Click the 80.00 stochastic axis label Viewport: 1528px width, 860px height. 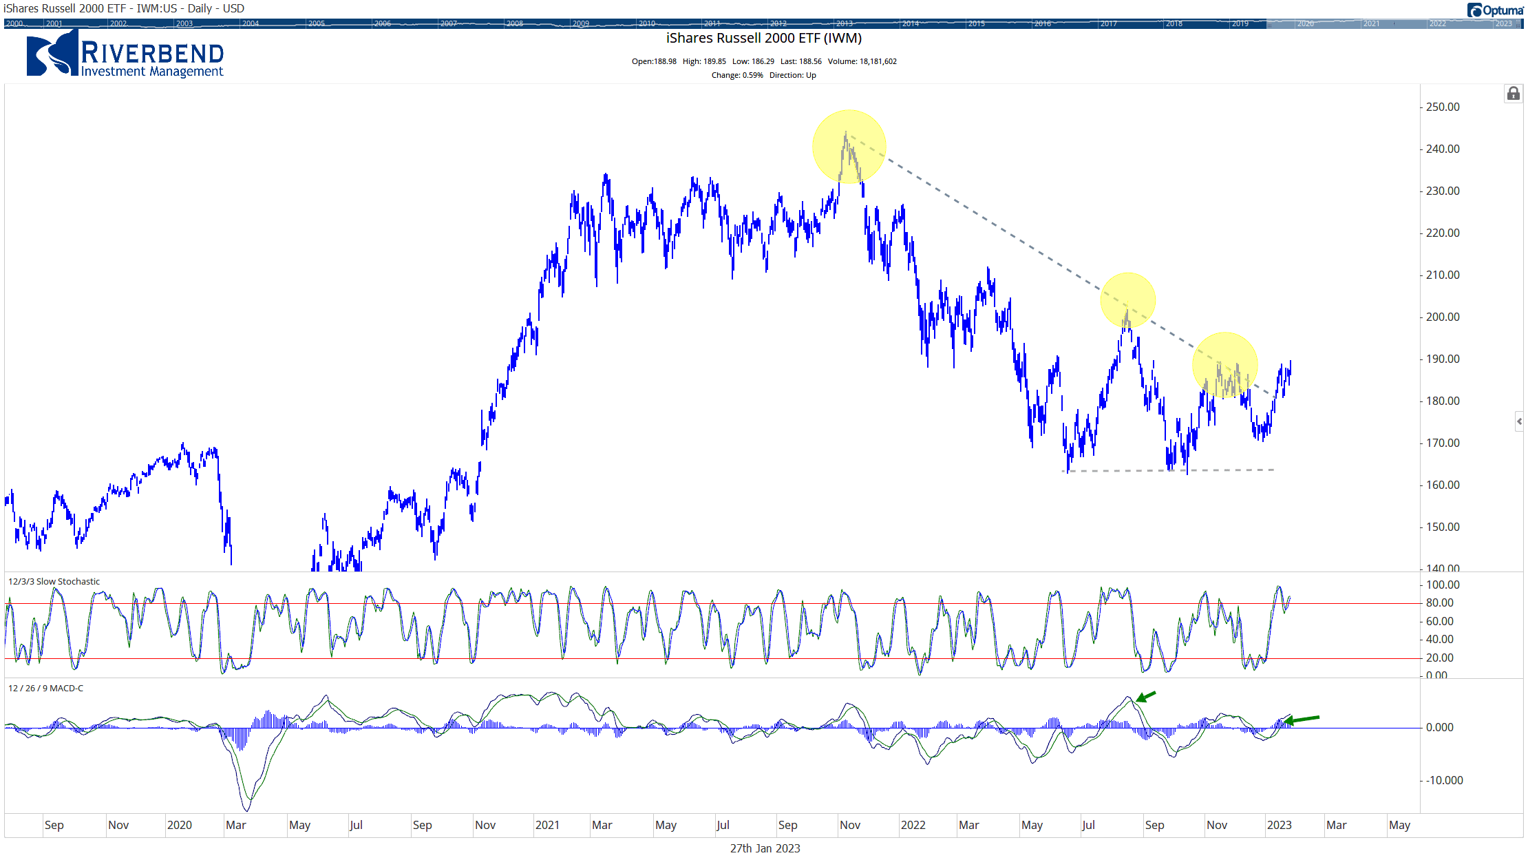point(1440,602)
